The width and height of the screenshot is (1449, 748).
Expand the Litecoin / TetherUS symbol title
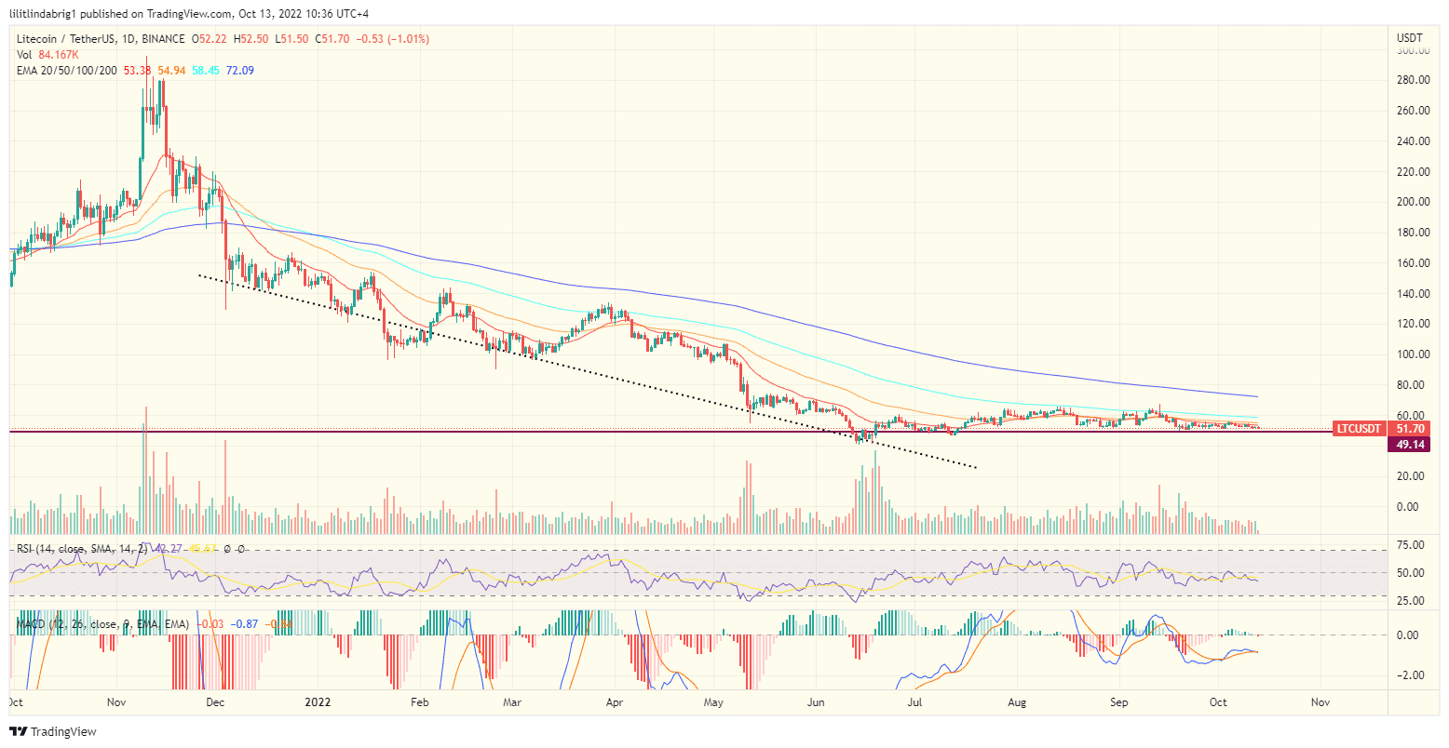(65, 39)
